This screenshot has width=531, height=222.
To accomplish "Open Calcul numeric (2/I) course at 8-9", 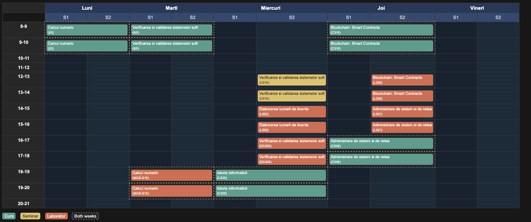I will click(87, 30).
